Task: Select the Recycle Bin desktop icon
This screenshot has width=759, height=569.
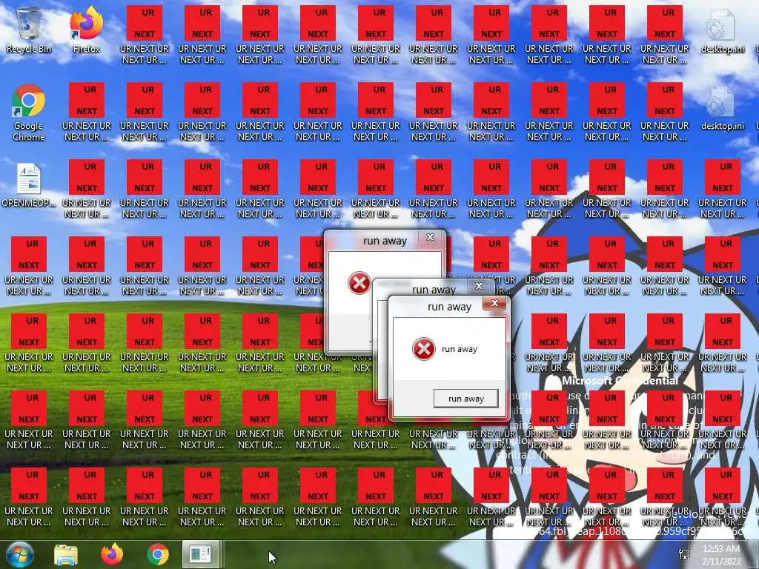Action: tap(29, 30)
